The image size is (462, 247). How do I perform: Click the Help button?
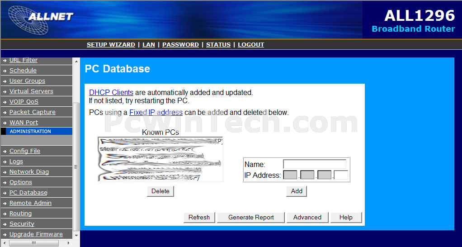pyautogui.click(x=346, y=217)
